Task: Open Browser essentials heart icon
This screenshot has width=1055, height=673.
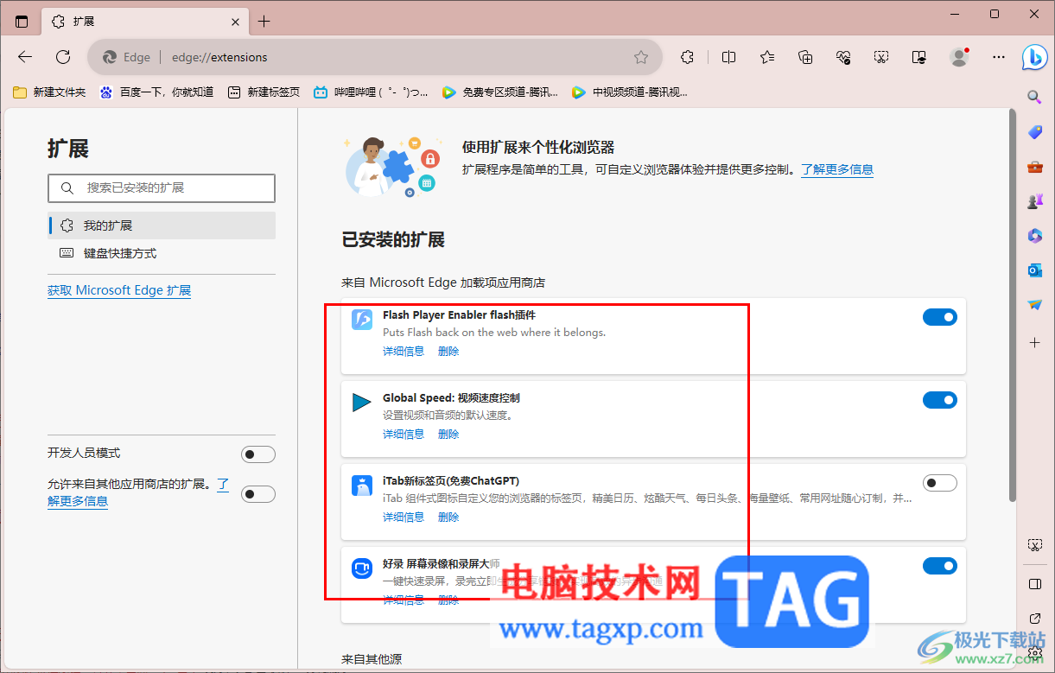Action: click(844, 57)
